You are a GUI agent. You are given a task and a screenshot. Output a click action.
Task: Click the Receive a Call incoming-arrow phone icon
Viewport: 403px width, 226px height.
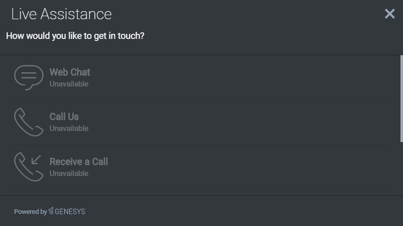tap(28, 166)
